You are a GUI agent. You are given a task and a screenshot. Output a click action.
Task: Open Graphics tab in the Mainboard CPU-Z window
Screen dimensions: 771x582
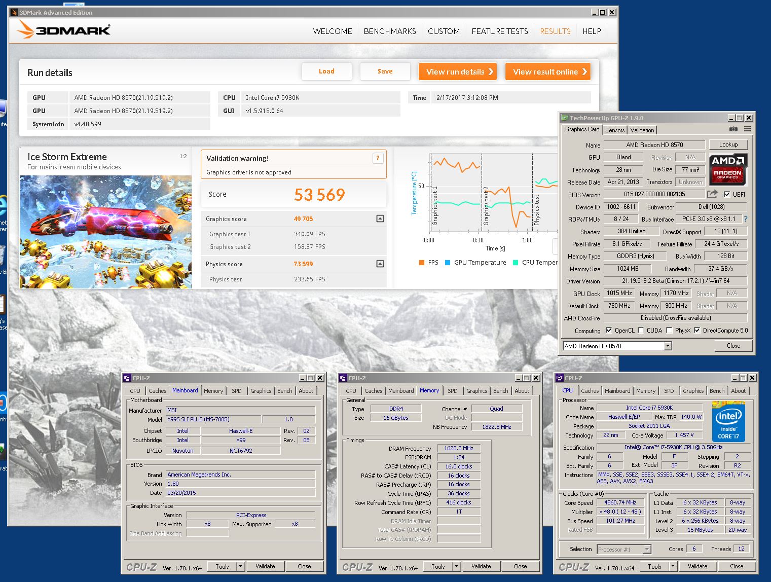[261, 391]
